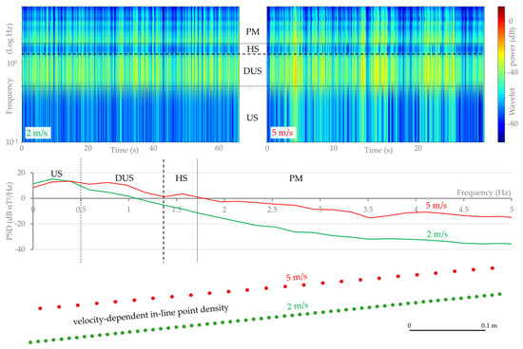Select the HS band label between spectrograms
The height and width of the screenshot is (349, 523).
pos(253,49)
